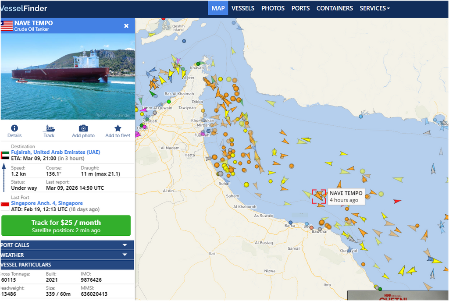Image resolution: width=449 pixels, height=301 pixels.
Task: Select the highlighted NAVE TEMPO ship marker
Action: (x=319, y=196)
